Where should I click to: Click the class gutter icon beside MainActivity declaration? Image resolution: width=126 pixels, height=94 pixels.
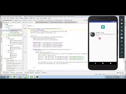coord(25,28)
